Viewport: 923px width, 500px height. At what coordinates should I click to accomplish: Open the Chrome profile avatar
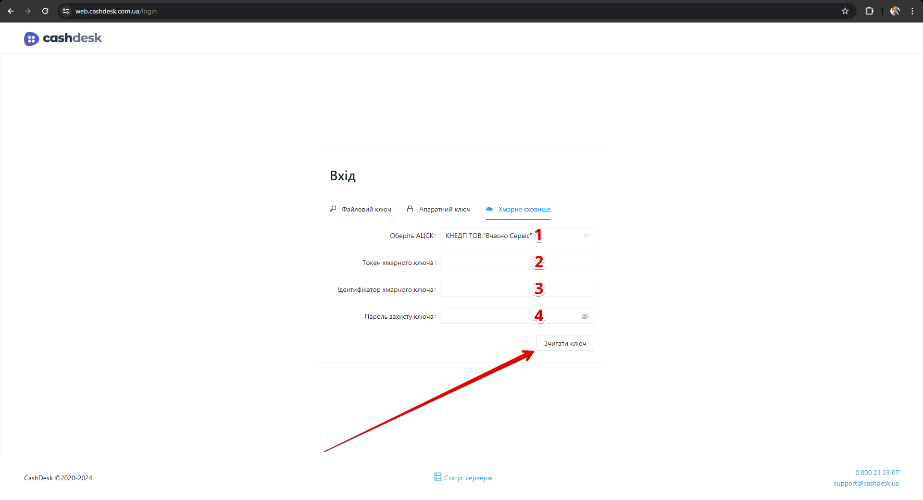(x=895, y=11)
